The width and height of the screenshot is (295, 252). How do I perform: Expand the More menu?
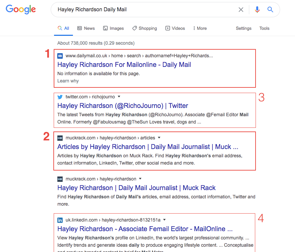click(x=200, y=28)
